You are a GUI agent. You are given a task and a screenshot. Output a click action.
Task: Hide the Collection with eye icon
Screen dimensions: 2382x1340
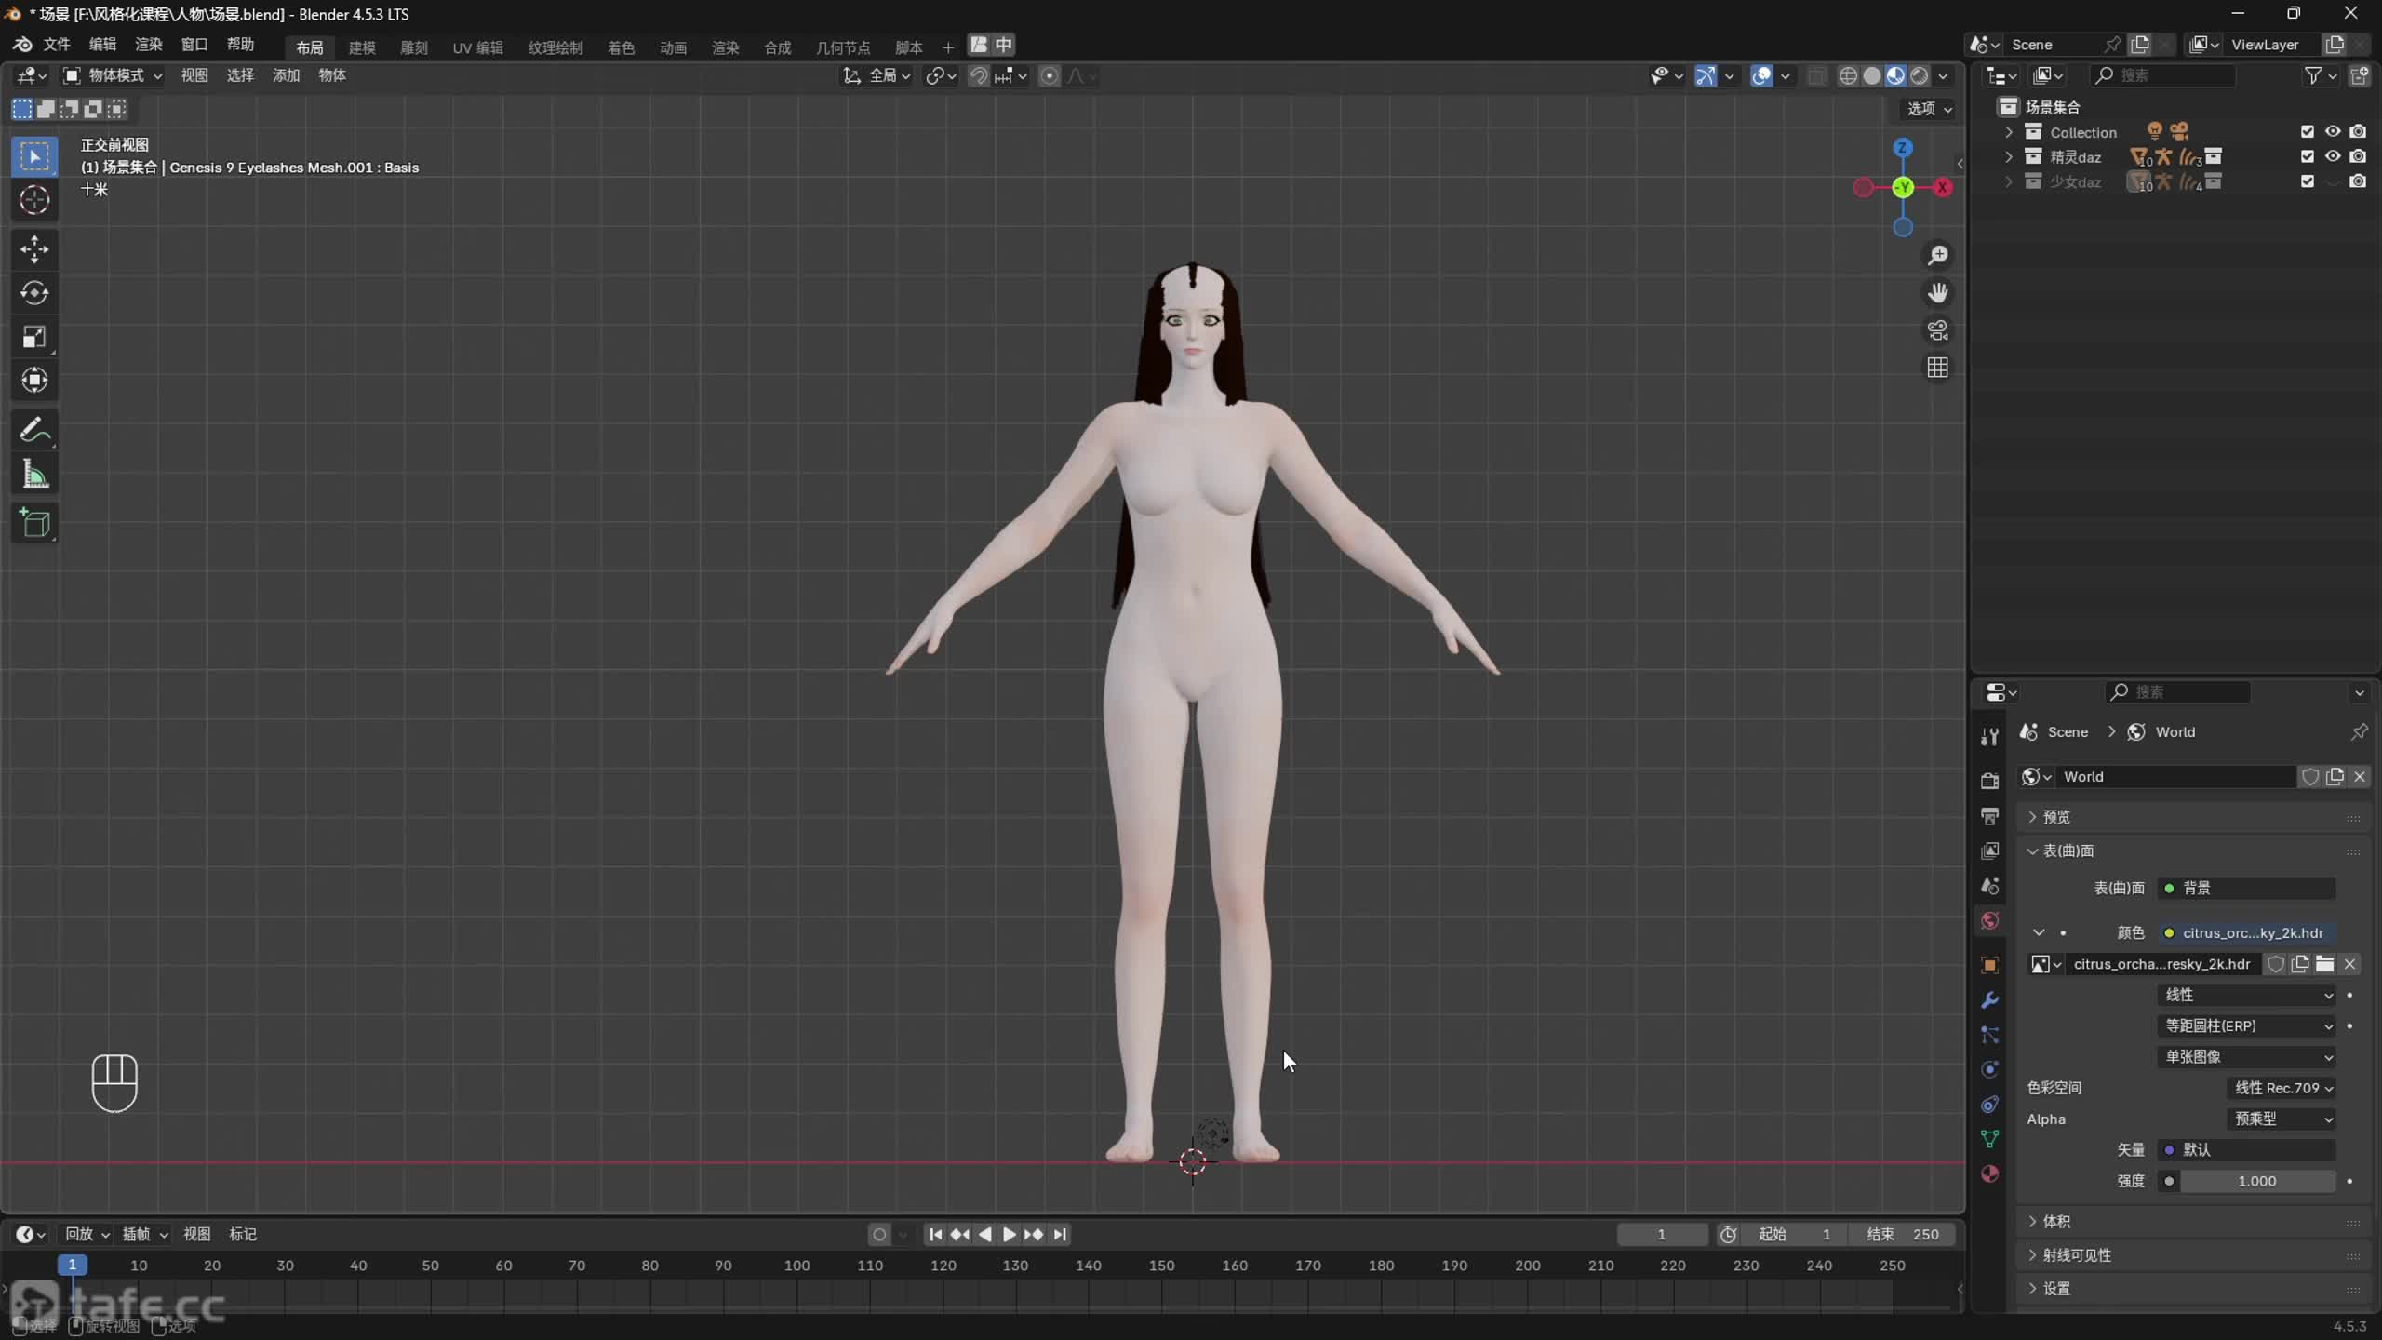coord(2332,131)
